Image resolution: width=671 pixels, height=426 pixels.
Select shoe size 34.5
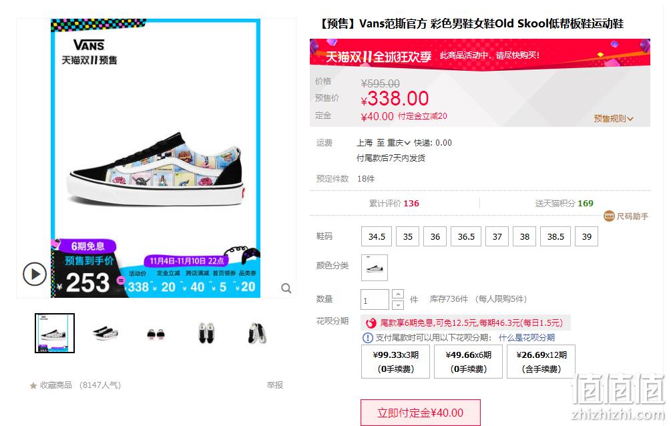pos(377,236)
